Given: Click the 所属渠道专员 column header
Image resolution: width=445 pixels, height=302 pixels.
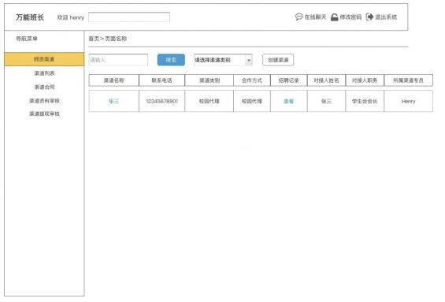Looking at the screenshot, I should 409,80.
